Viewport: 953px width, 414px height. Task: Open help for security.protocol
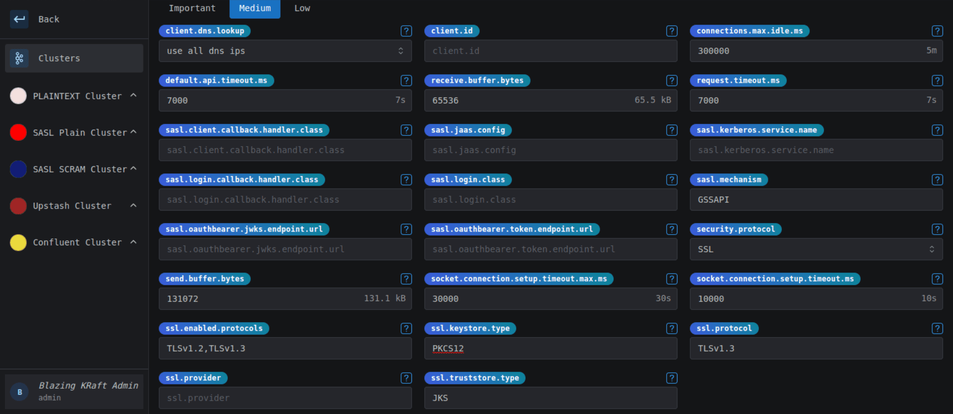tap(937, 229)
